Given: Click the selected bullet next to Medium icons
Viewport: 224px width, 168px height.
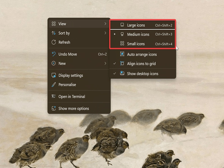Looking at the screenshot, I should (115, 34).
